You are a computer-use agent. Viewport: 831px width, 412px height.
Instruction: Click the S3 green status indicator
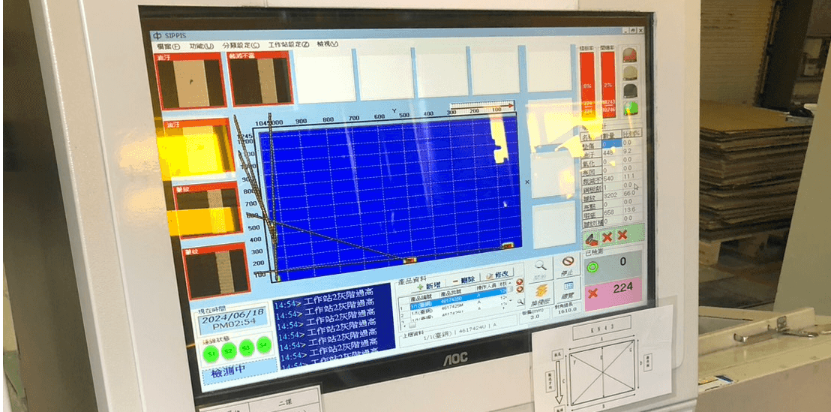click(x=247, y=348)
